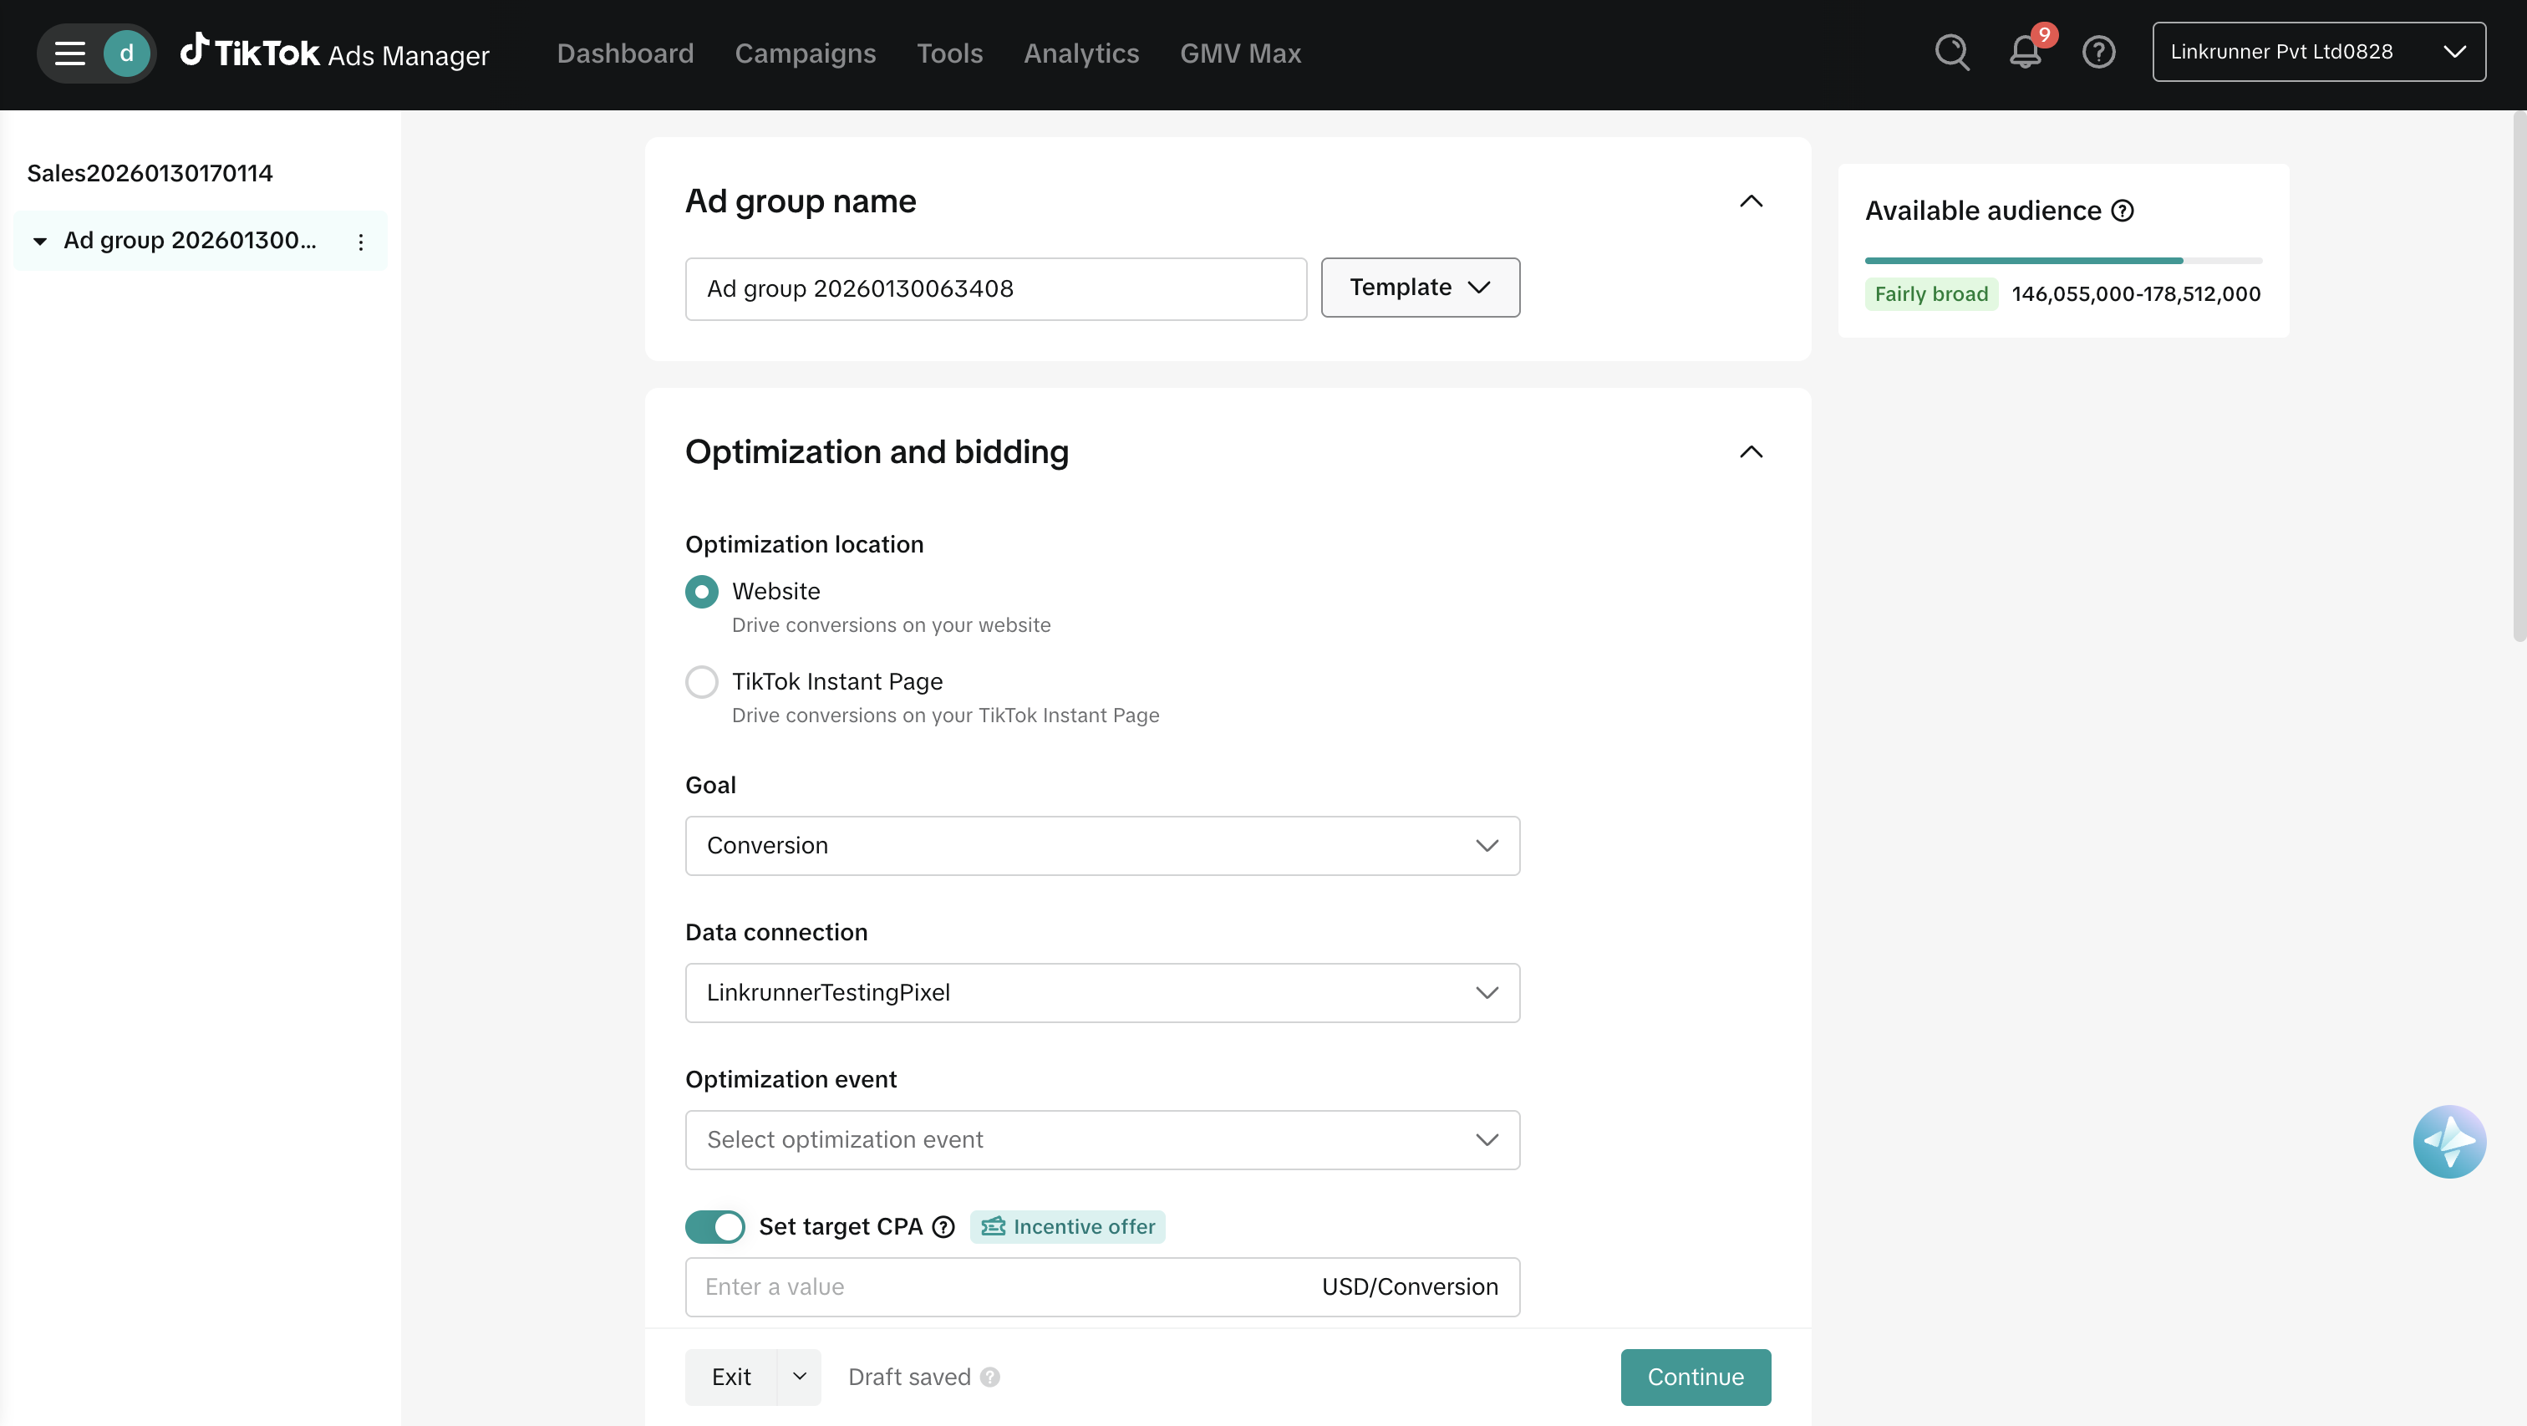Screen dimensions: 2527x1426
Task: Open the GMV Max menu
Action: tap(1240, 53)
